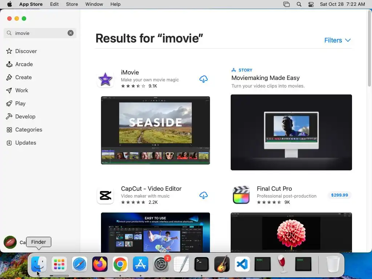Click the iMovie star rating 9.1K
372x279 pixels.
(x=139, y=86)
